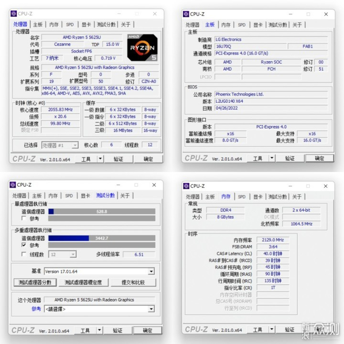Click memory size value 8 GBytes
Screen dimensions: 344x344
pyautogui.click(x=226, y=217)
